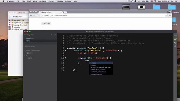Click the battery 100% indicator

coord(145,1)
